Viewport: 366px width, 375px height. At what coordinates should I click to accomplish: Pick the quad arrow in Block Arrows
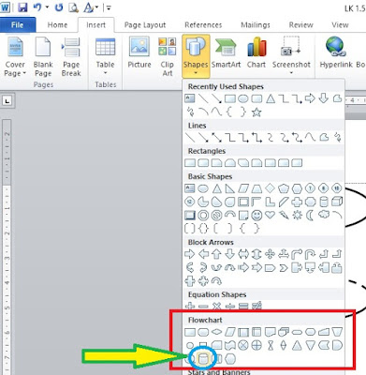(270, 254)
